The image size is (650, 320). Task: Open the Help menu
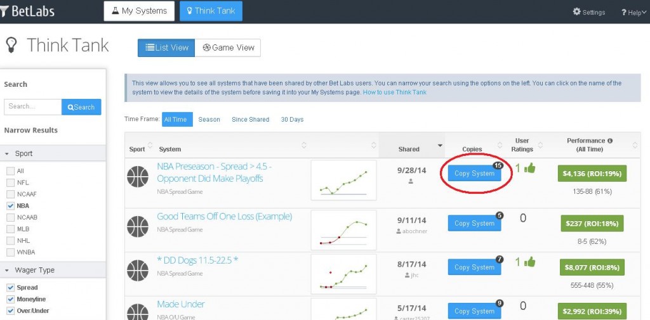(633, 13)
